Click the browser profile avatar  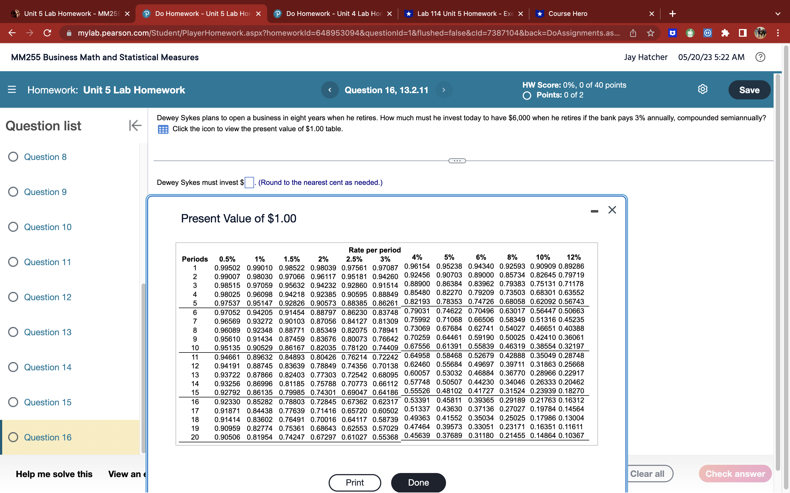click(x=761, y=33)
